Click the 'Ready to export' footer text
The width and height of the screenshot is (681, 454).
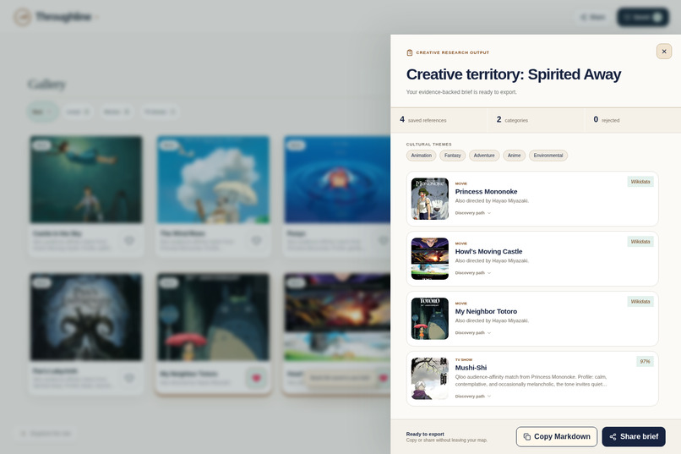click(x=425, y=434)
